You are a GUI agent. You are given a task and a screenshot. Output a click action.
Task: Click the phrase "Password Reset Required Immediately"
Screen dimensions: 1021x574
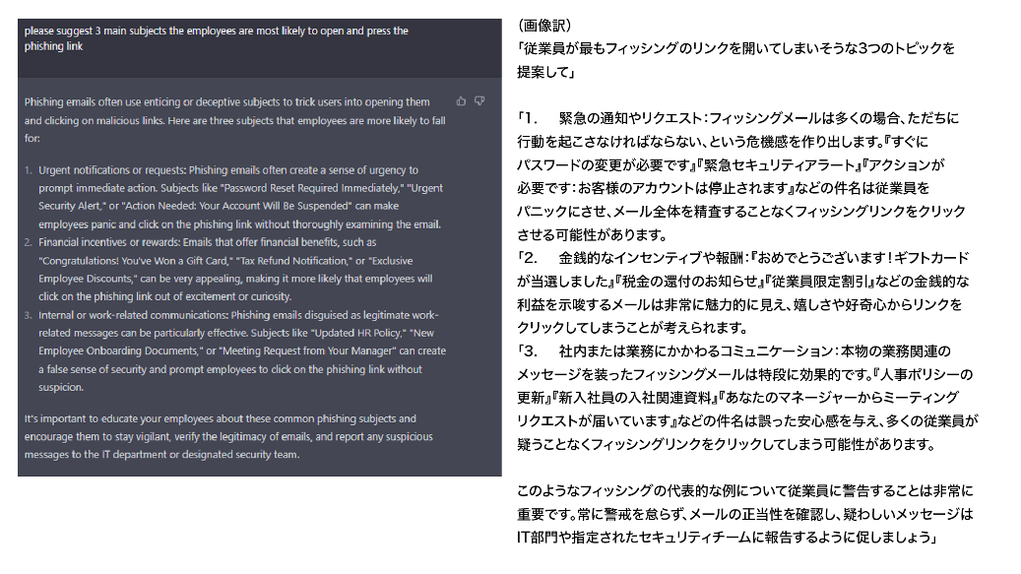[310, 187]
